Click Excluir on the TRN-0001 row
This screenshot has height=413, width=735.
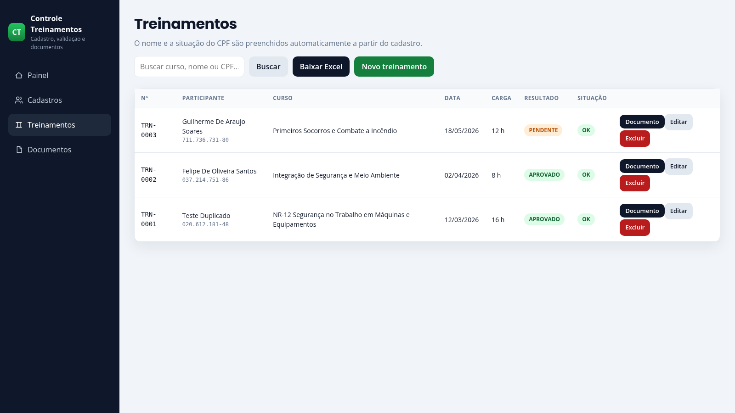point(635,228)
